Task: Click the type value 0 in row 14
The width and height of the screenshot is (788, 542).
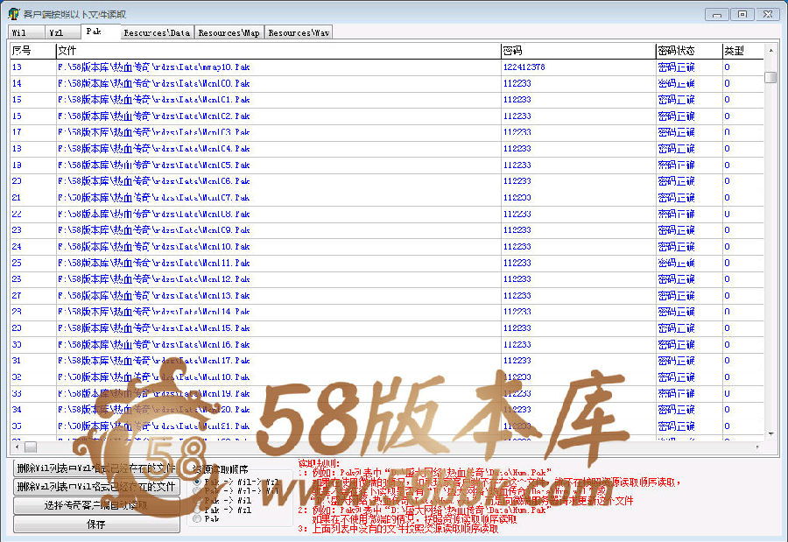Action: (x=727, y=83)
